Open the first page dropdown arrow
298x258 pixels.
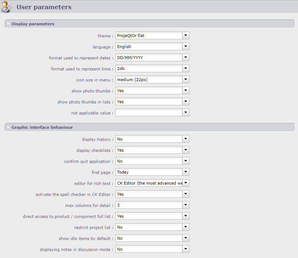[186, 172]
